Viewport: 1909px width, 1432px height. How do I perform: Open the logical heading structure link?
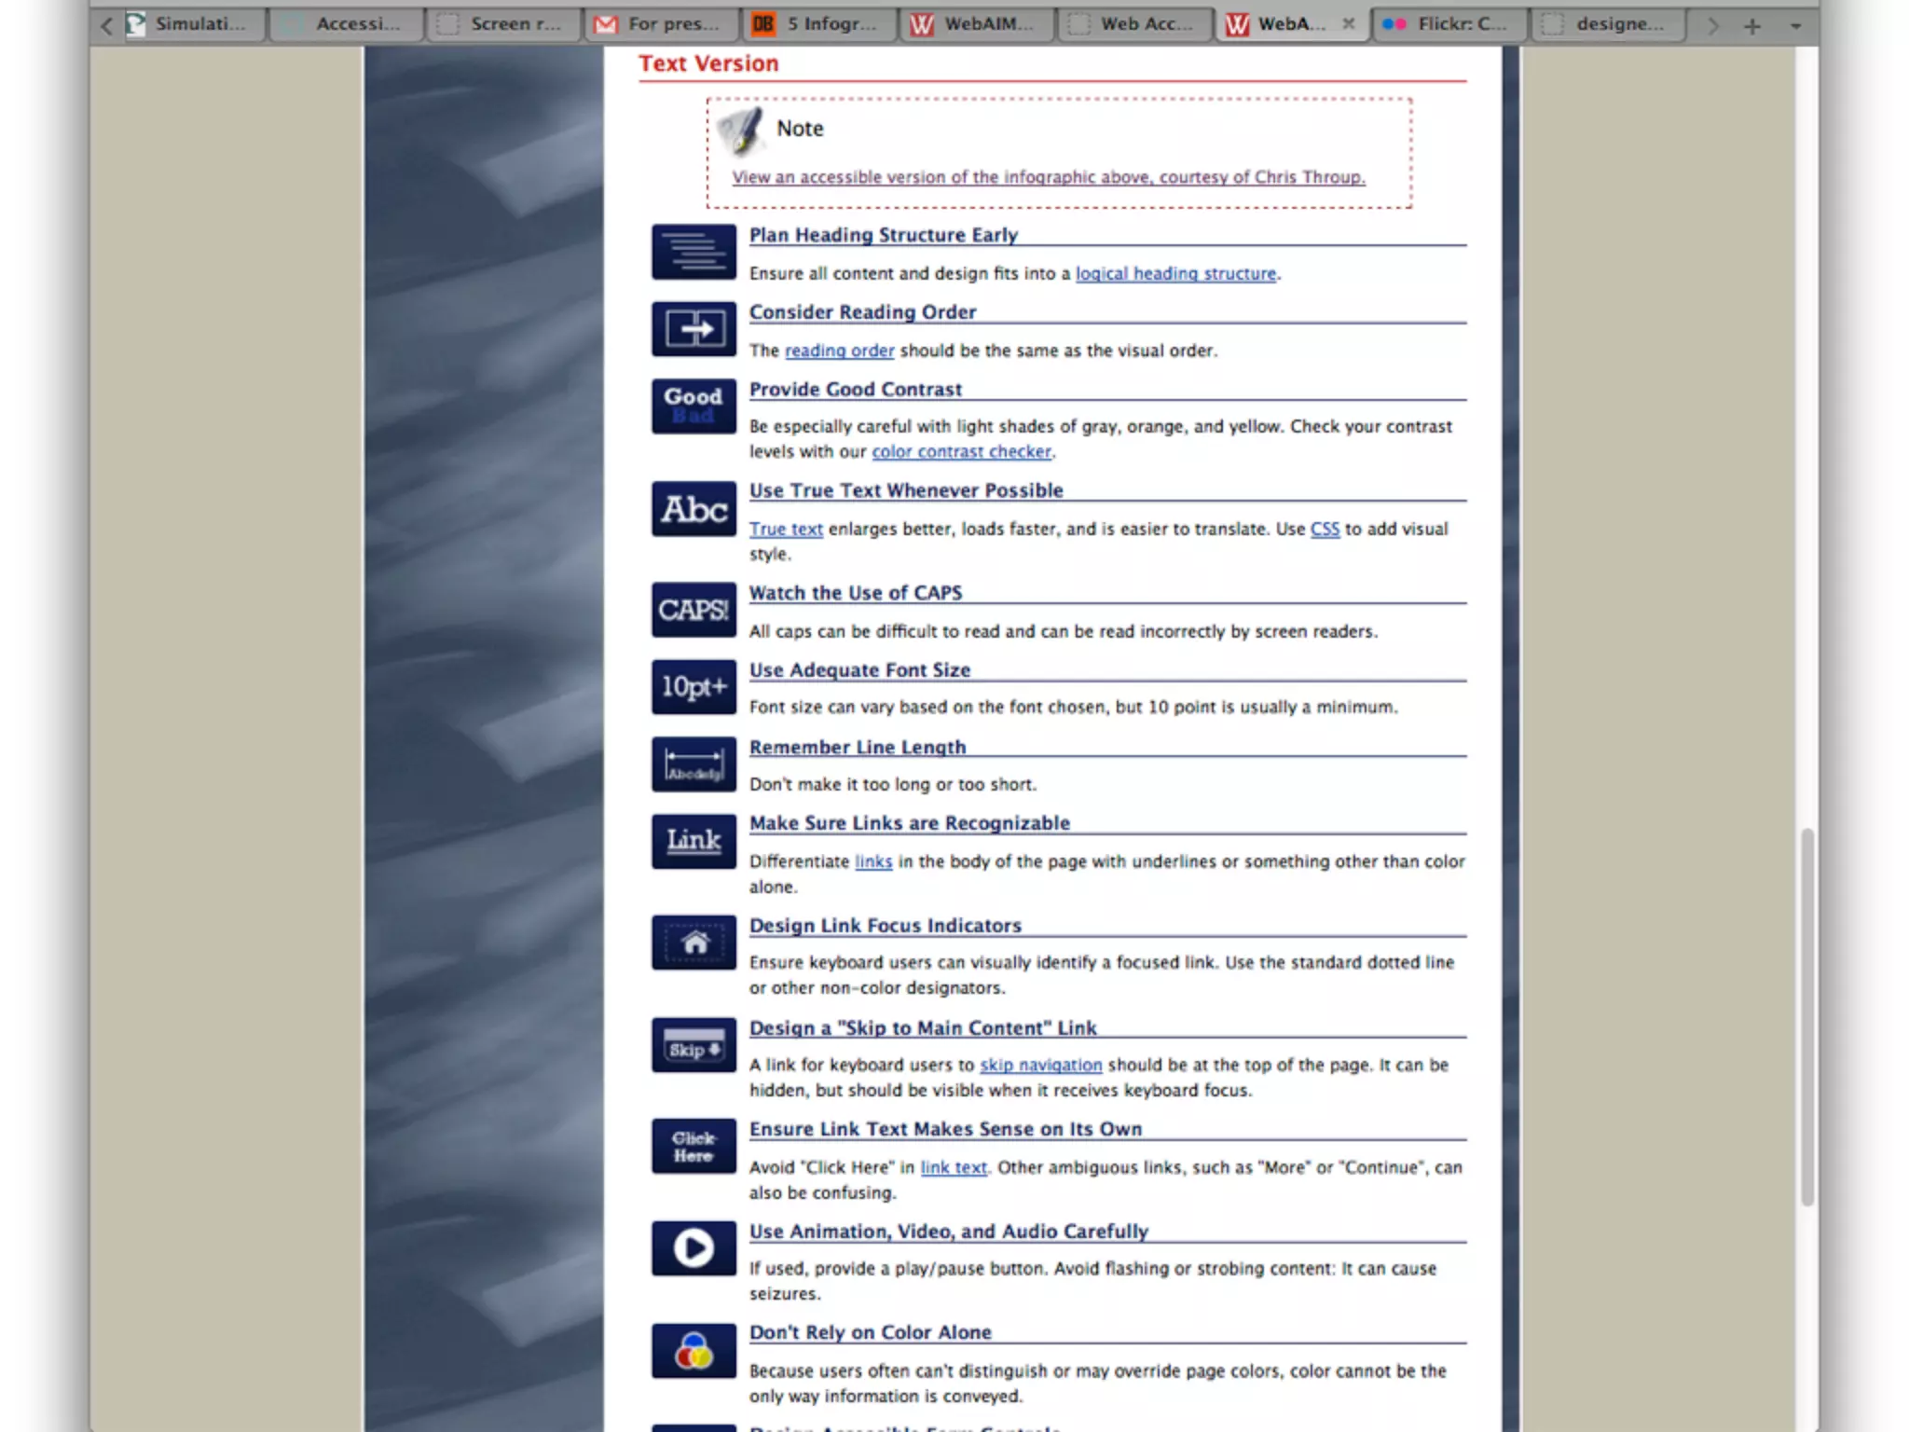tap(1175, 274)
